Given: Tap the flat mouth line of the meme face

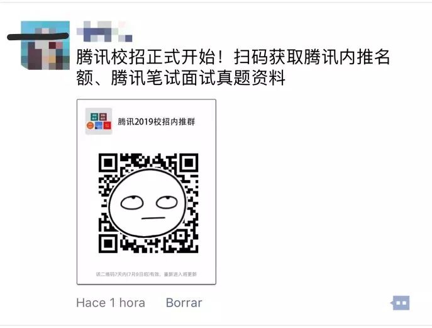Looking at the screenshot, I should 153,218.
